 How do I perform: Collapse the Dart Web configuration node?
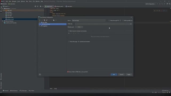coord(40,22)
